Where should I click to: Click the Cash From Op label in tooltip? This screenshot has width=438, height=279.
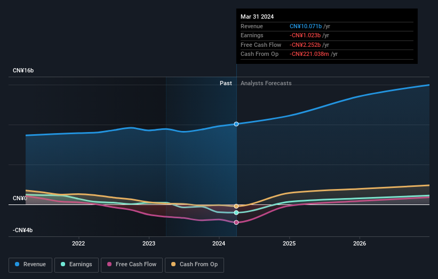(259, 54)
